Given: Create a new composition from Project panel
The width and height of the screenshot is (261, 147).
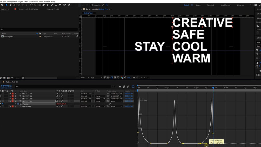Looking at the screenshot, I should (x=8, y=78).
